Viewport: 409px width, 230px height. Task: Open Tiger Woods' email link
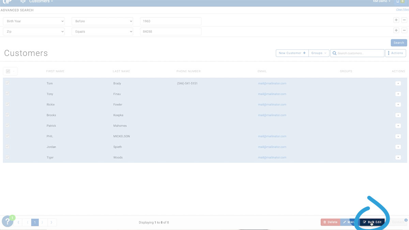[272, 157]
